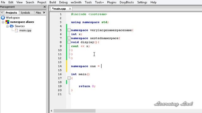Select main.cpp in the project tree

pos(25,30)
